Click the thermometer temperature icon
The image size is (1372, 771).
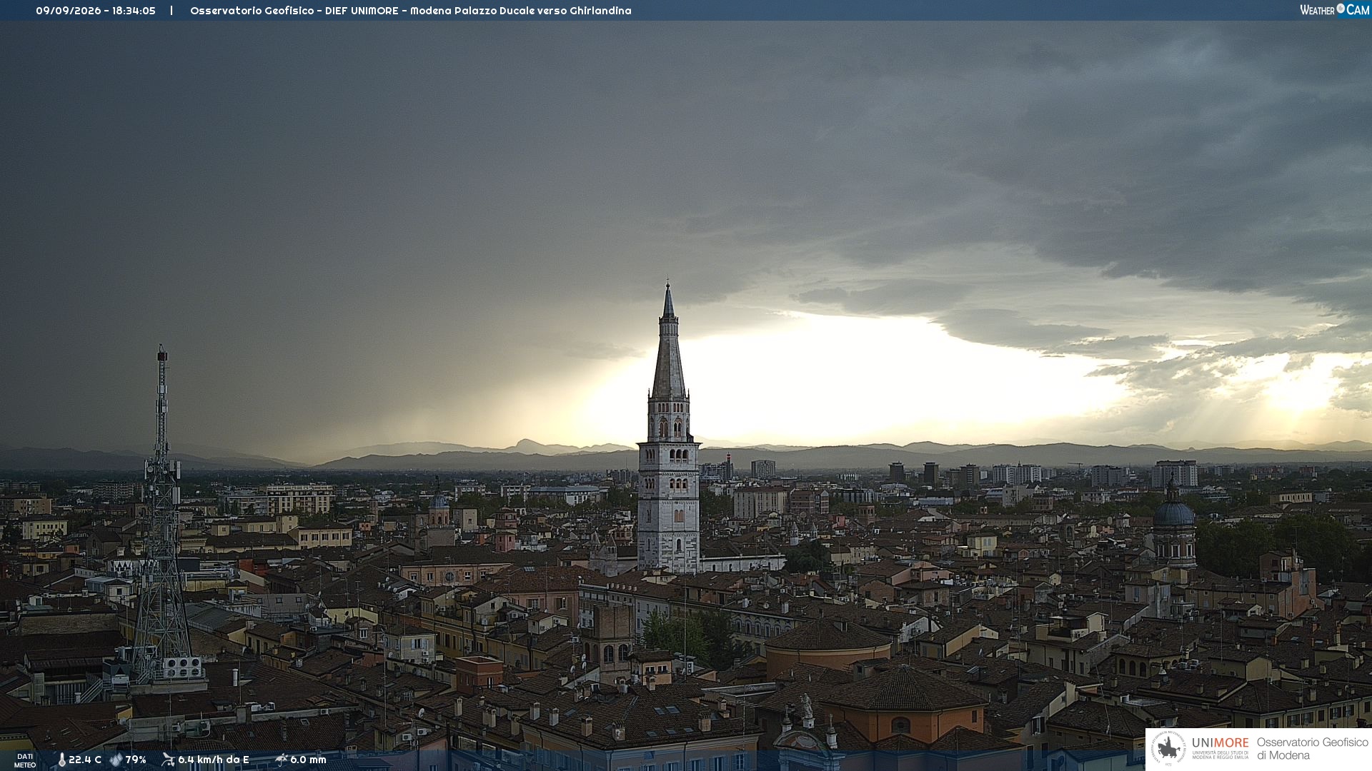pyautogui.click(x=61, y=760)
